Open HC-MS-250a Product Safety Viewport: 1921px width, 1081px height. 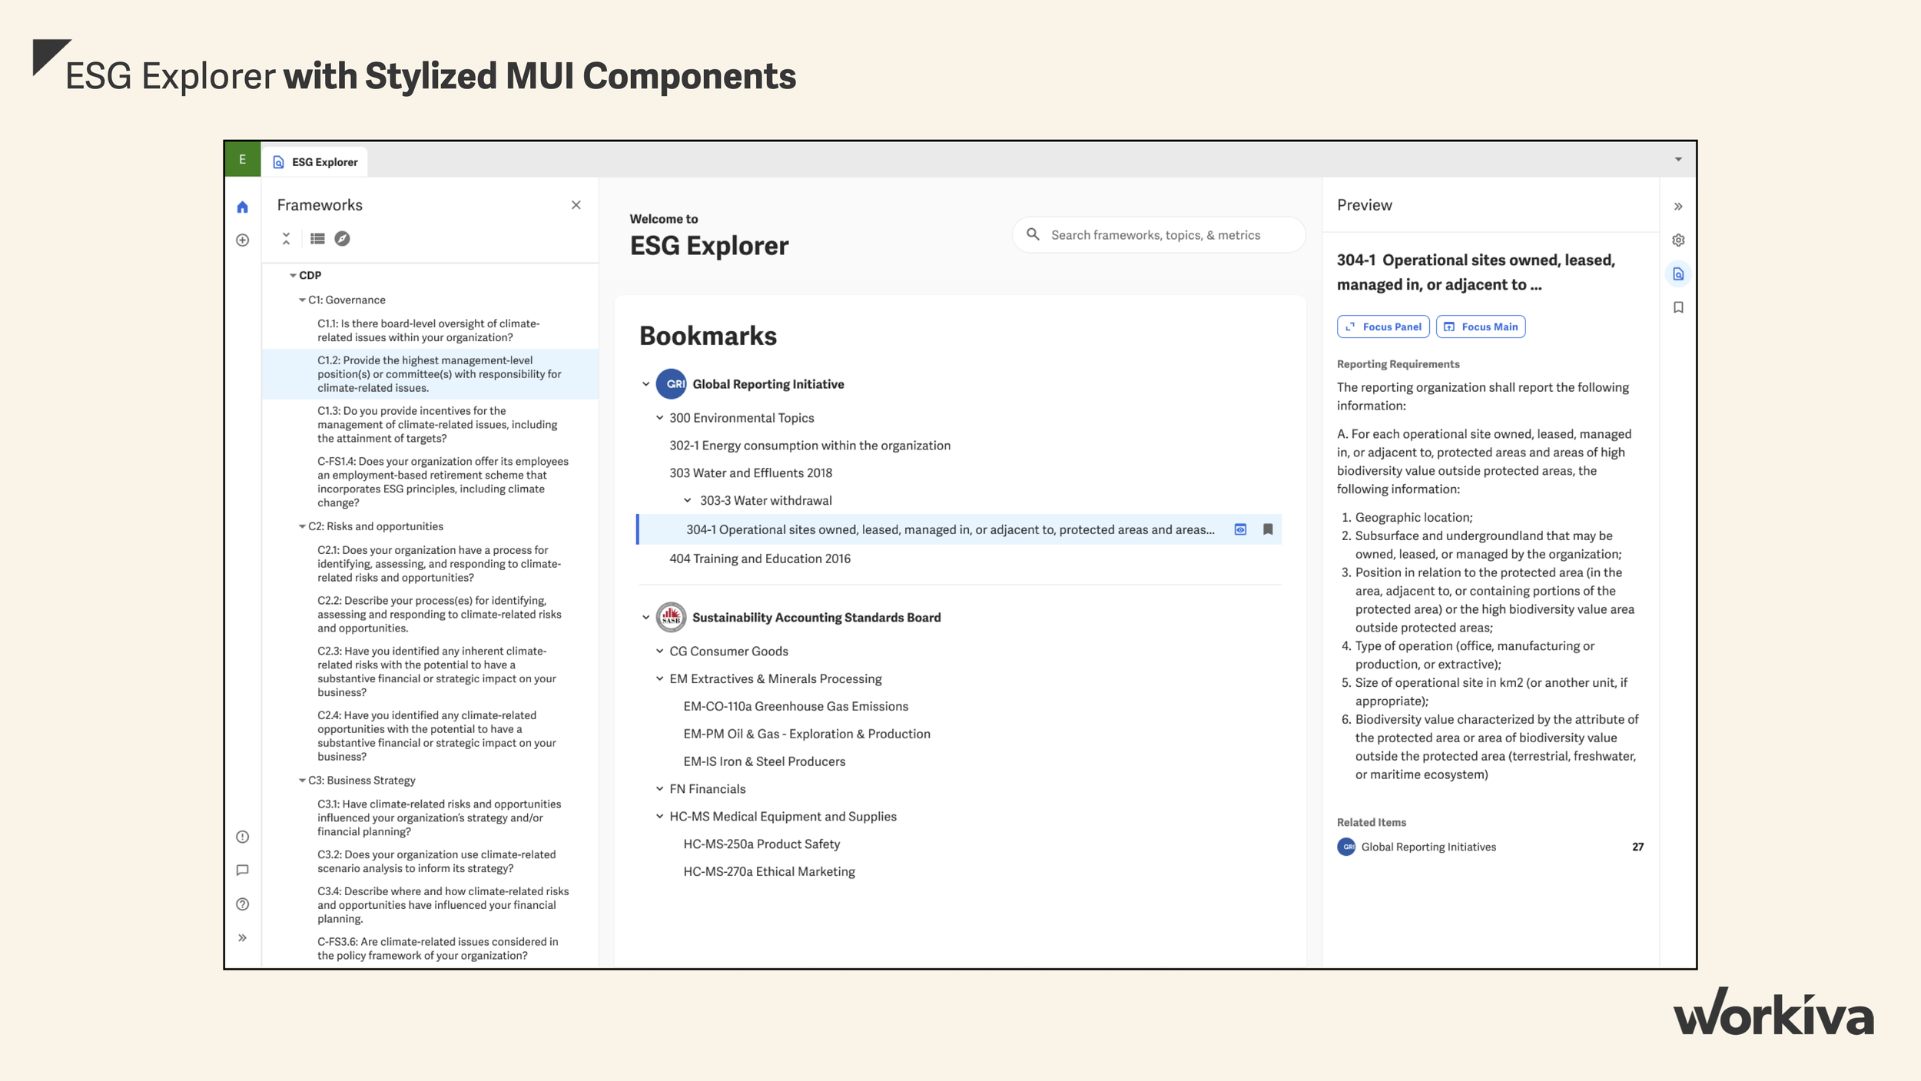[x=761, y=844]
